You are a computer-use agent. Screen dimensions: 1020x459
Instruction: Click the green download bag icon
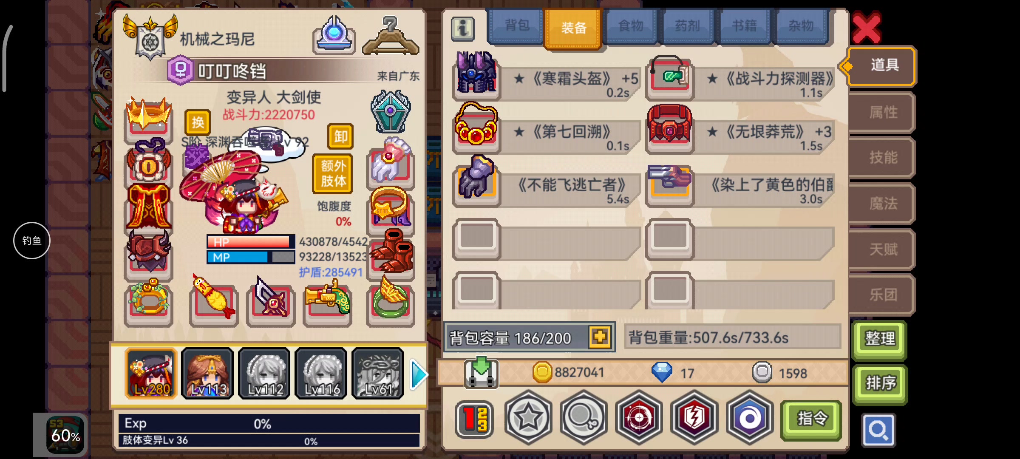pos(481,372)
